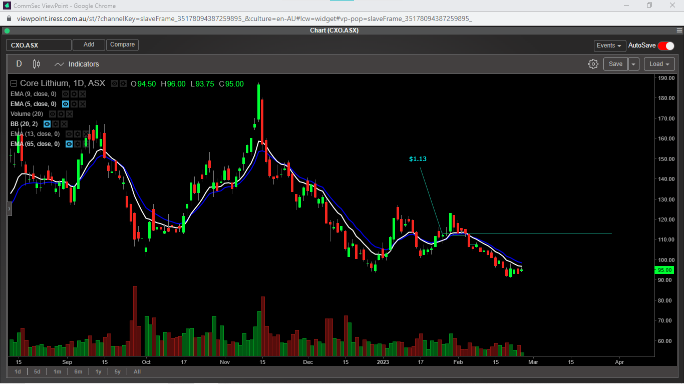The width and height of the screenshot is (684, 384).
Task: Open the Events dropdown
Action: pos(610,45)
